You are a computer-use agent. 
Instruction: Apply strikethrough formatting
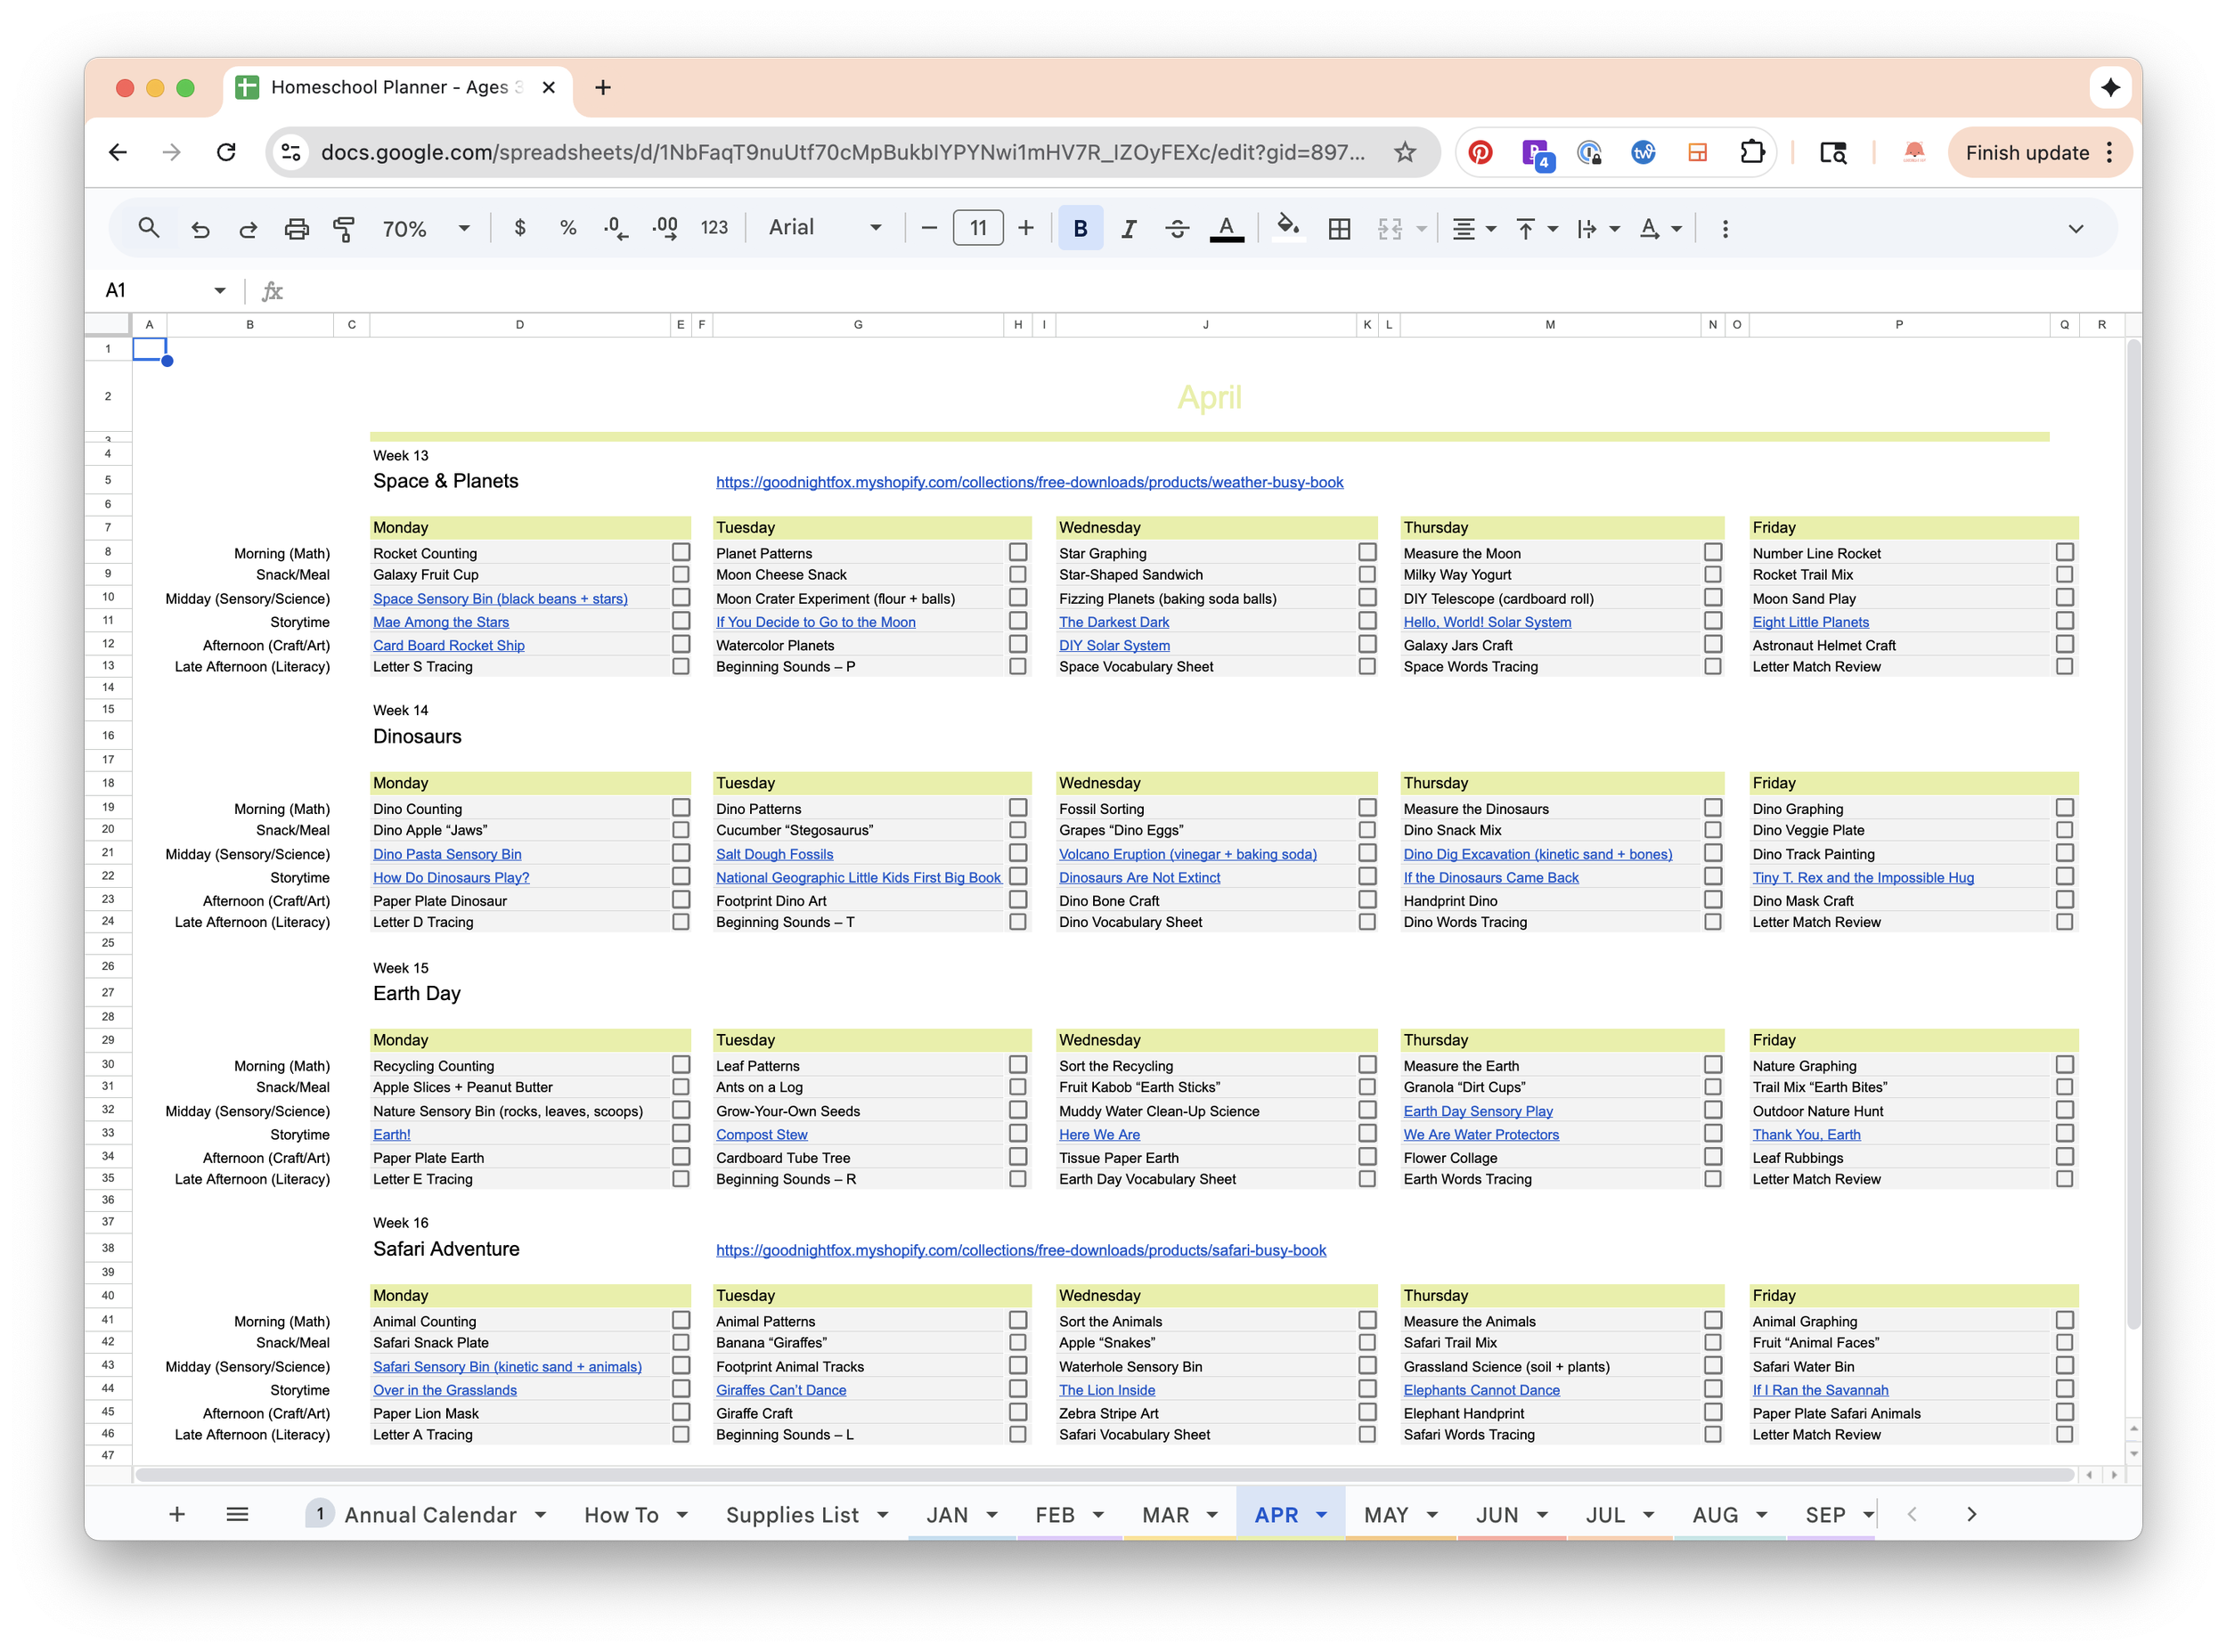[x=1178, y=228]
